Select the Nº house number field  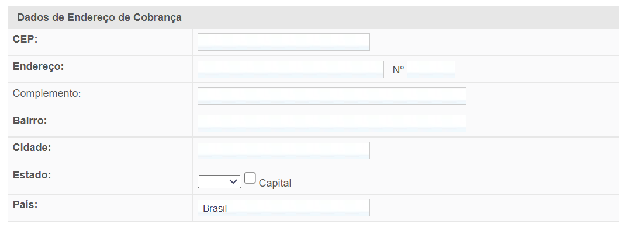click(431, 69)
